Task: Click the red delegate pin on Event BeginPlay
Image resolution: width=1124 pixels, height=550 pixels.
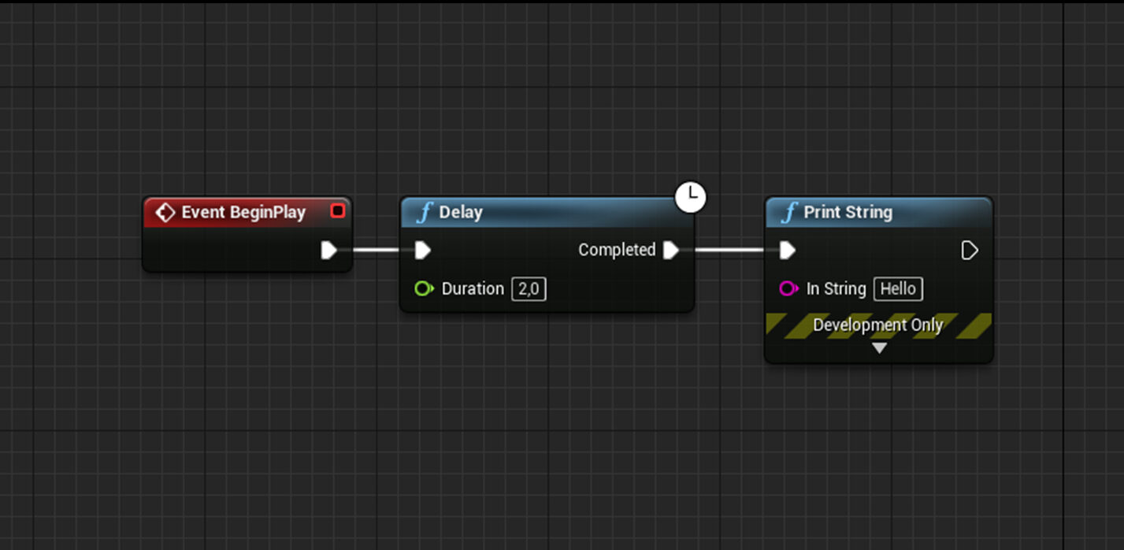Action: (337, 211)
